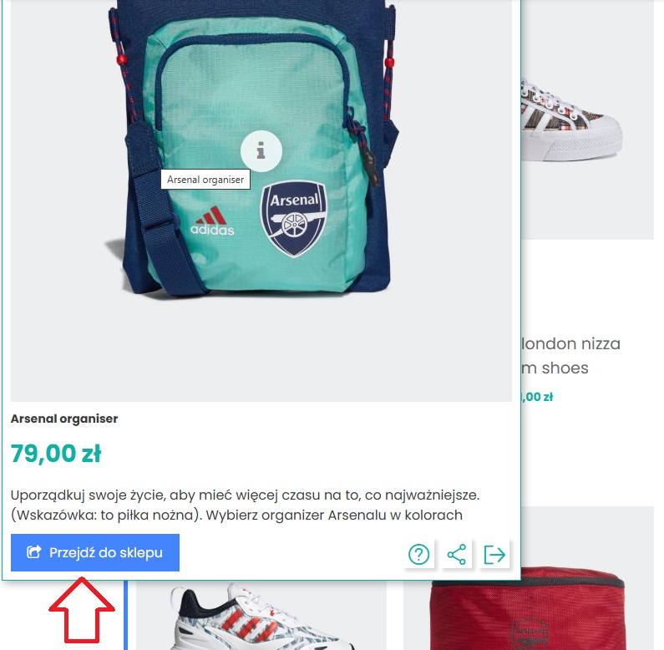Screen dimensions: 664x650
Task: Go to the shop via Przejdź do sklepu
Action: [x=95, y=552]
